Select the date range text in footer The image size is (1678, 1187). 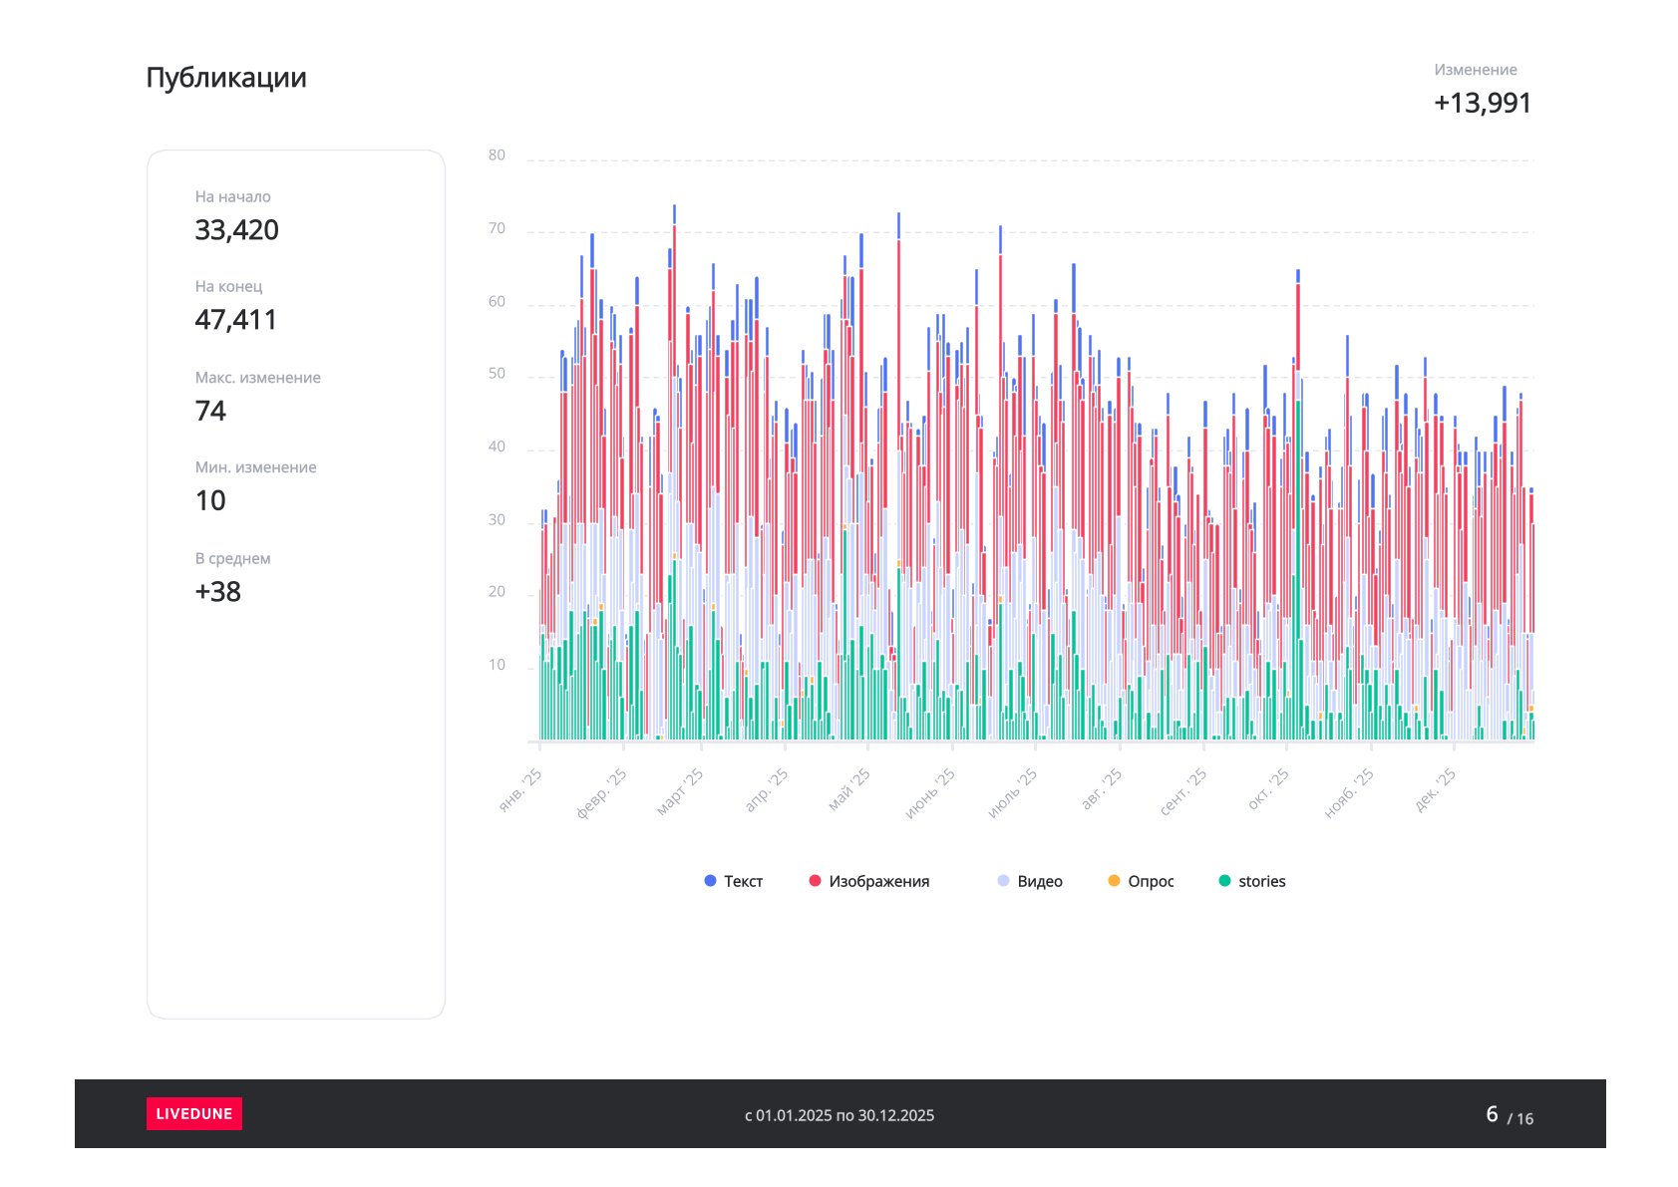click(x=839, y=1115)
